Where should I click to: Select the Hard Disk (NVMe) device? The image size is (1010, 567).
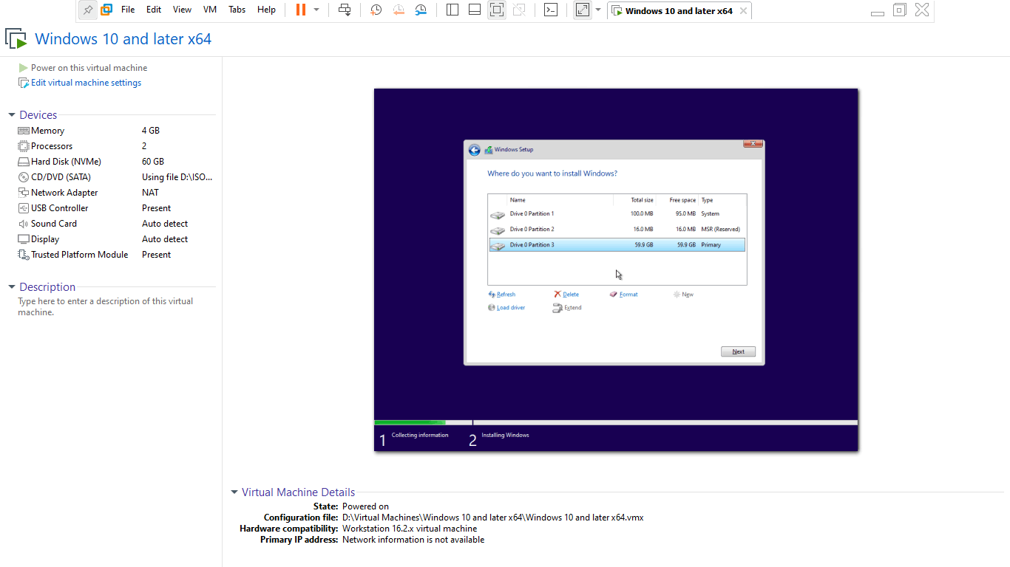point(117,162)
